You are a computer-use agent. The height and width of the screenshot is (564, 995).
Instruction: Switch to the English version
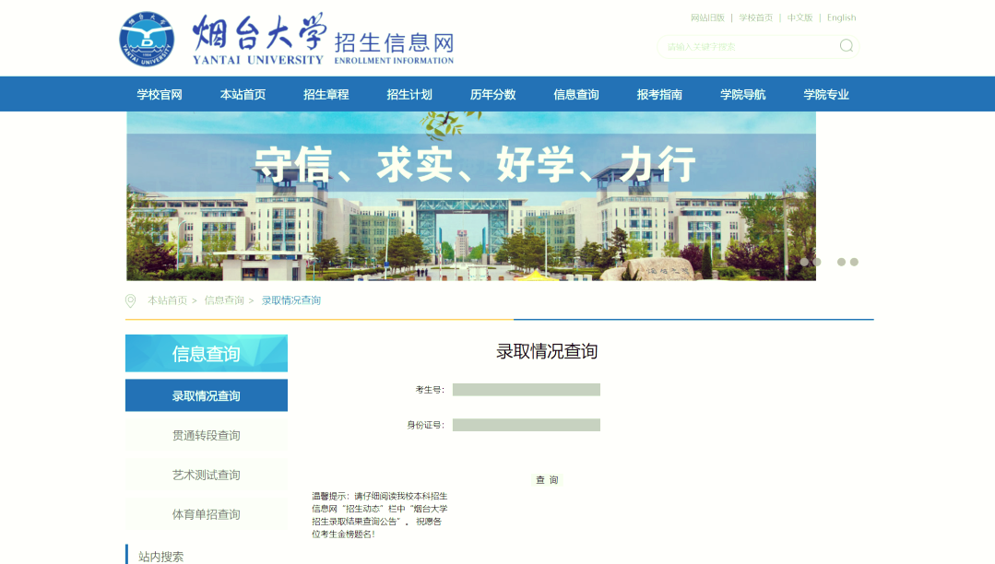840,17
